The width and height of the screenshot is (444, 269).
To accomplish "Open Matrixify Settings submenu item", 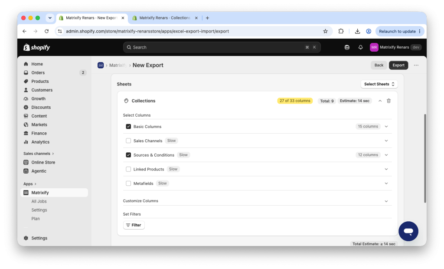I will [x=39, y=210].
